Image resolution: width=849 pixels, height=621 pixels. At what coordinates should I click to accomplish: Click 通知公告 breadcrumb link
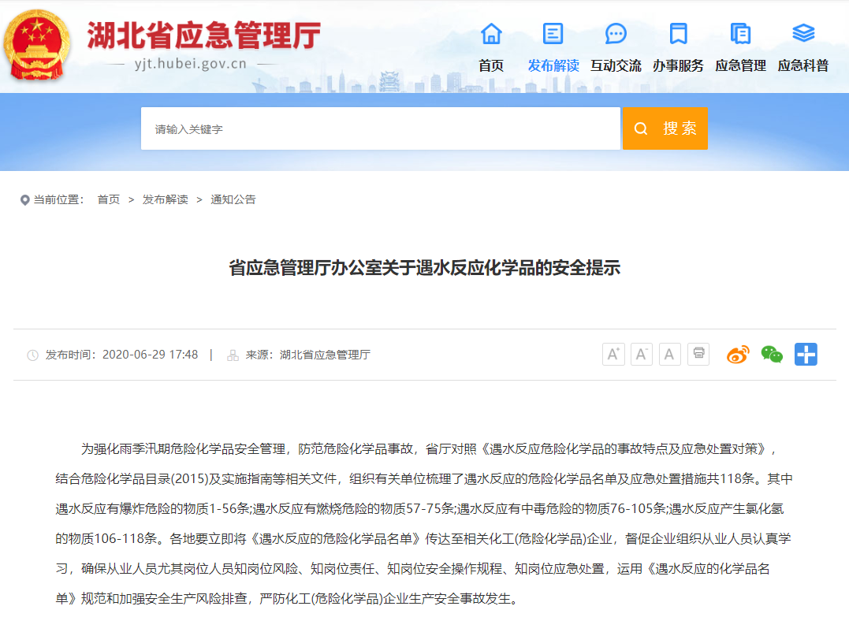(233, 200)
